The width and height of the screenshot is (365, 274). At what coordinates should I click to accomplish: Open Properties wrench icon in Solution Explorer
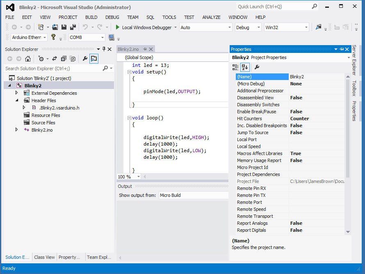85,59
